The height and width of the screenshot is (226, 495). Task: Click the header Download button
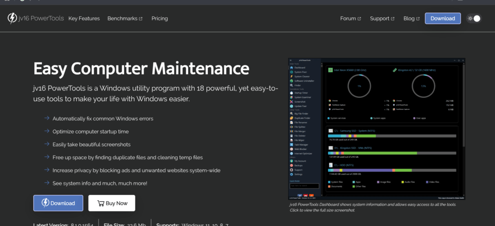point(443,18)
